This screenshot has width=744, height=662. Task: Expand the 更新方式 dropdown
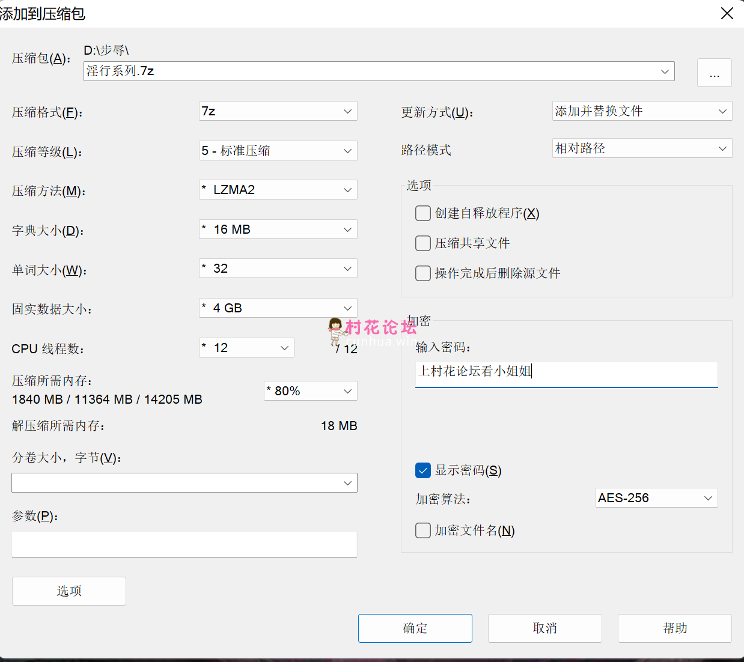[641, 111]
